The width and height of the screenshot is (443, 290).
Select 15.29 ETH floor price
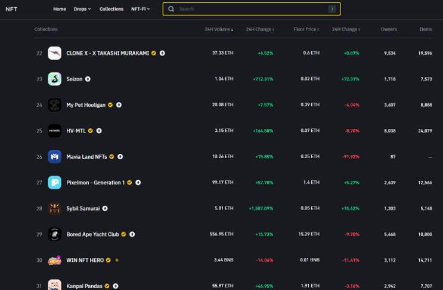(309, 235)
